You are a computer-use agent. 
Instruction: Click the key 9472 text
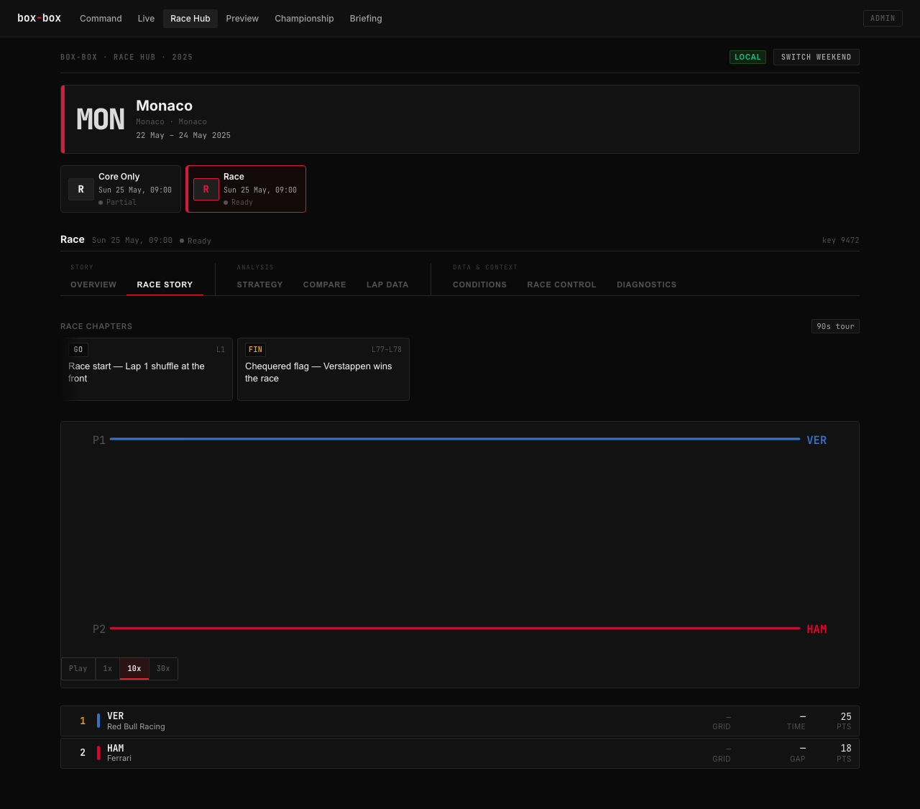click(841, 241)
